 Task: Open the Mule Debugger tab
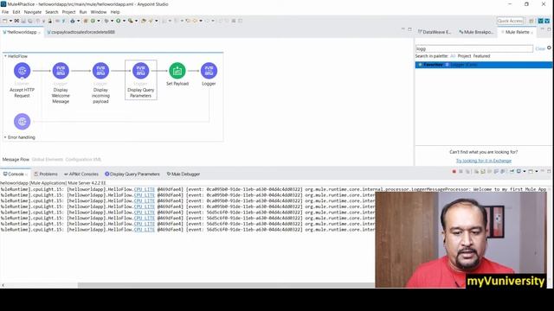(184, 175)
